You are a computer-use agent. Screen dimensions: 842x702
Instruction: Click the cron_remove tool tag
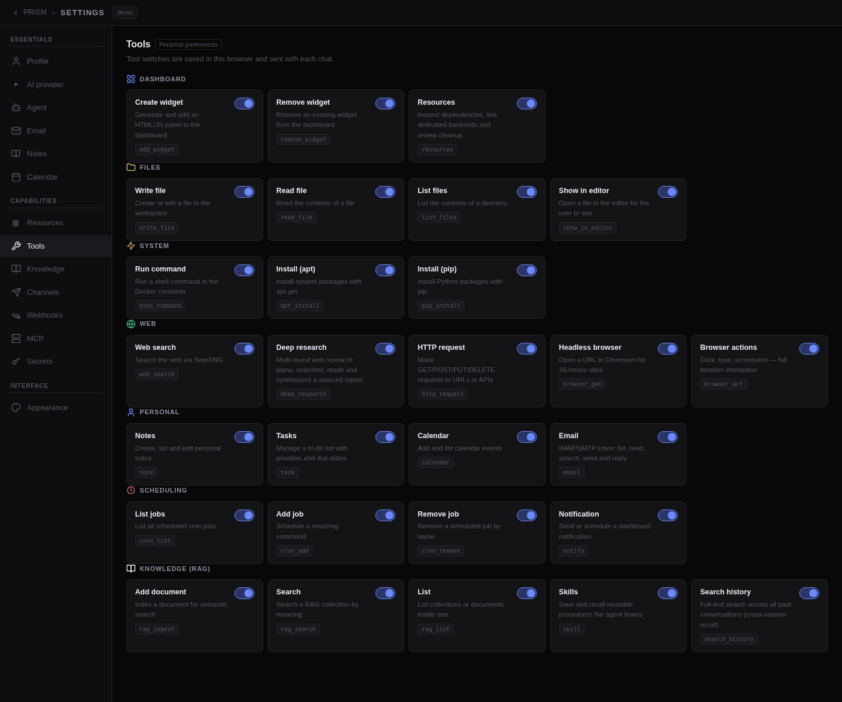[x=441, y=551]
